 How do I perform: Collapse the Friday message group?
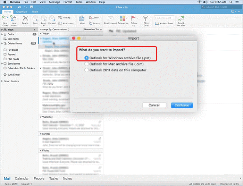click(41, 151)
